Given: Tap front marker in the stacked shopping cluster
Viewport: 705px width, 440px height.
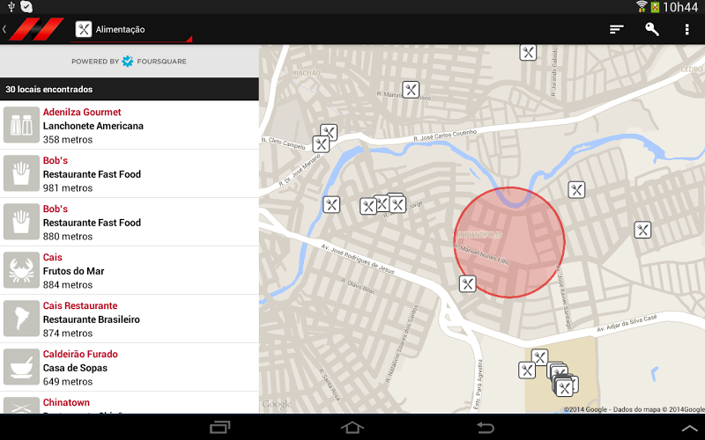Looking at the screenshot, I should pyautogui.click(x=564, y=388).
